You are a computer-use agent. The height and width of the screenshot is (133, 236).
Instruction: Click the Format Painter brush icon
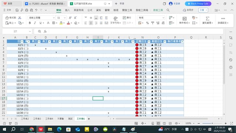pyautogui.click(x=7, y=18)
